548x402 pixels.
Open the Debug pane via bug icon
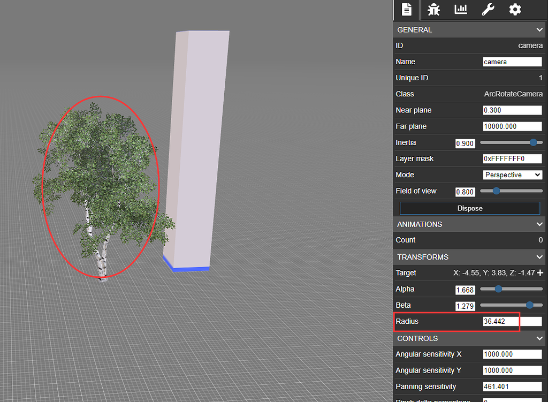[x=433, y=10]
